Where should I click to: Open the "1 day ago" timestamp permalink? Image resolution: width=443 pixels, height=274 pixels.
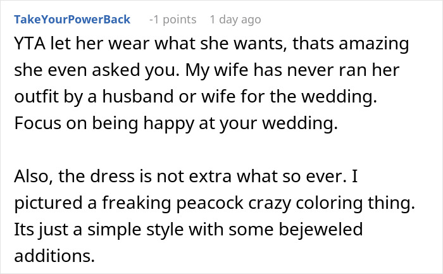235,20
